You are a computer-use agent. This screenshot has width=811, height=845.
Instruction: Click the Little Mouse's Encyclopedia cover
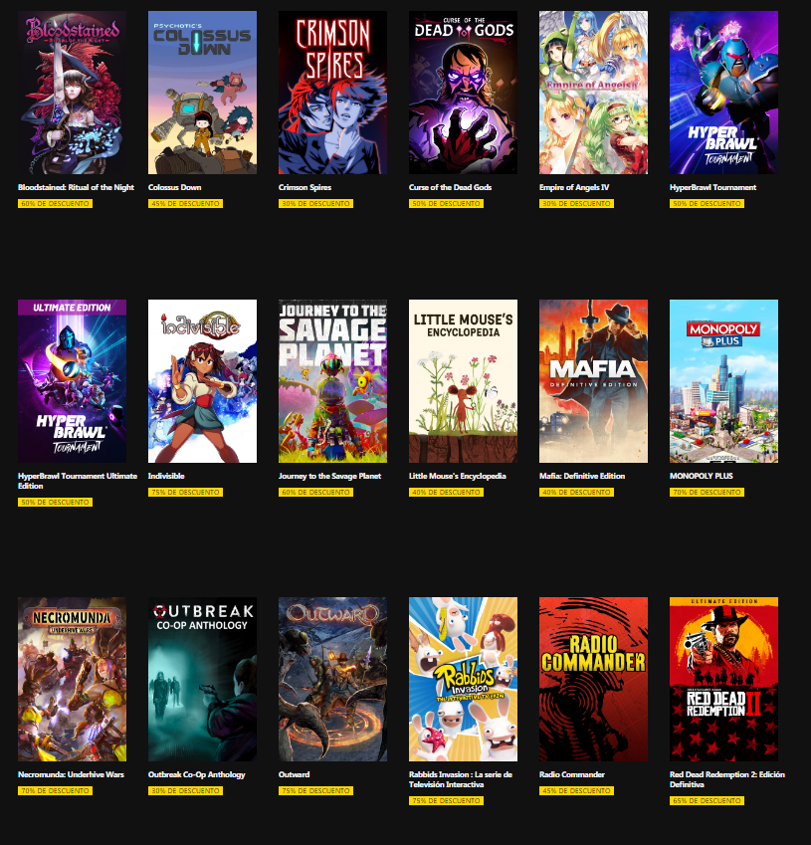point(464,381)
